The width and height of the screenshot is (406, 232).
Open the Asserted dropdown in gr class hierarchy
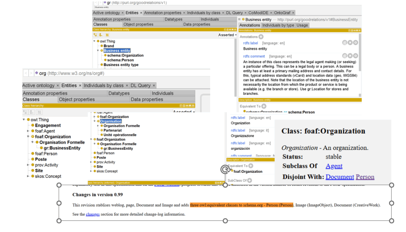[x=227, y=35]
